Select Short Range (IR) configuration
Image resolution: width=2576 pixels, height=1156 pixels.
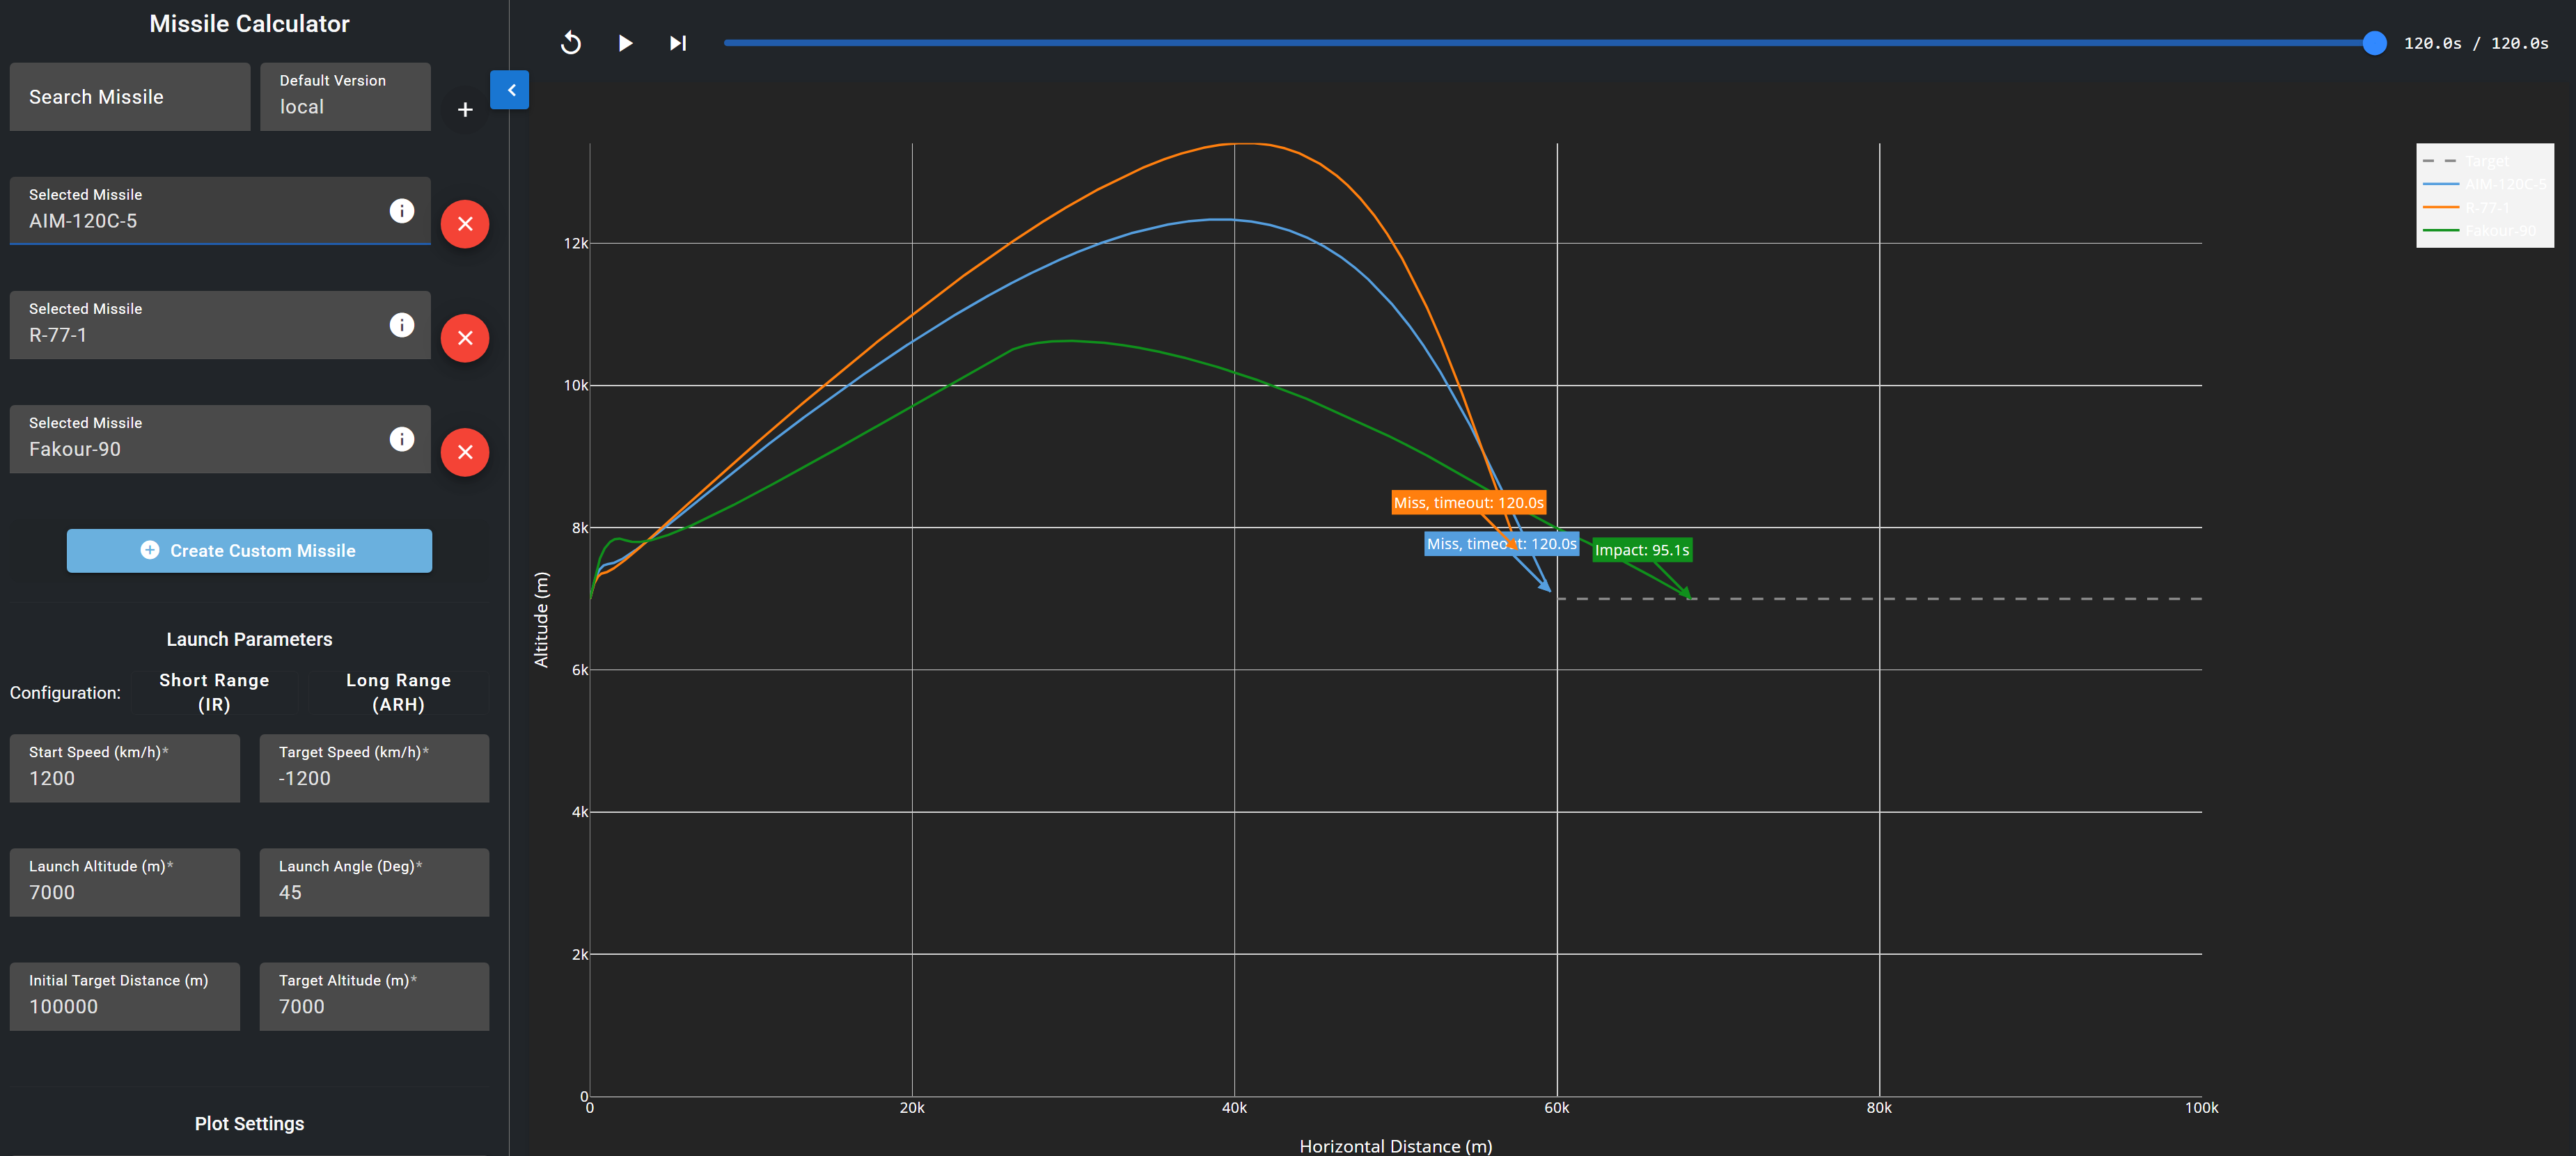click(214, 692)
